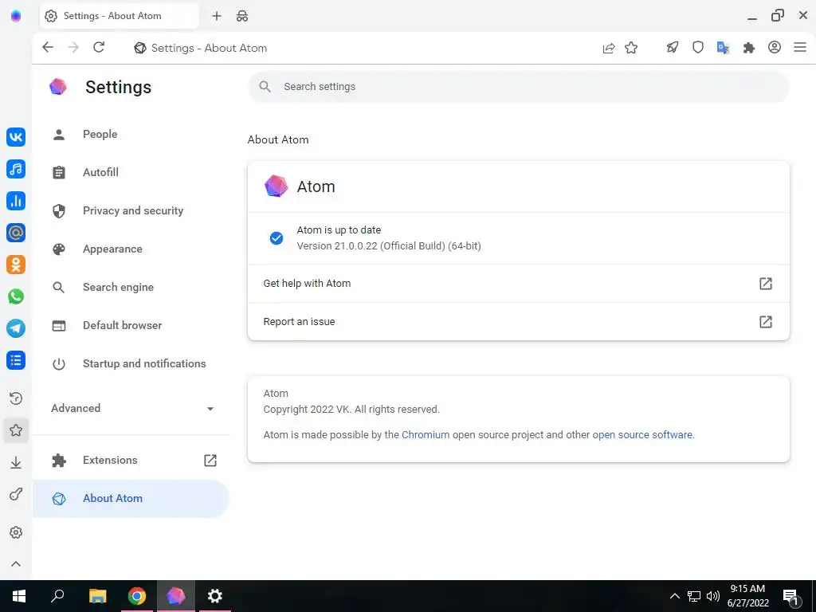816x612 pixels.
Task: Open the Mail.ru sidebar shortcut
Action: 16,233
